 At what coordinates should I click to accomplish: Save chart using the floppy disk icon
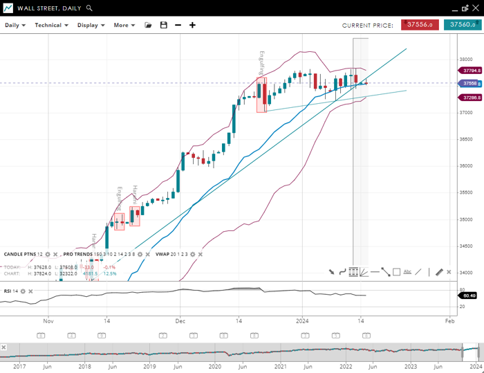164,25
